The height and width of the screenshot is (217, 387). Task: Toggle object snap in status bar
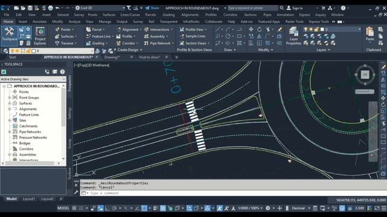click(144, 208)
